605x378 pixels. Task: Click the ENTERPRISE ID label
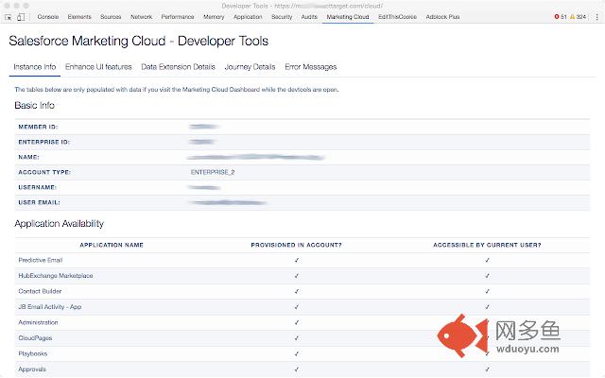44,142
